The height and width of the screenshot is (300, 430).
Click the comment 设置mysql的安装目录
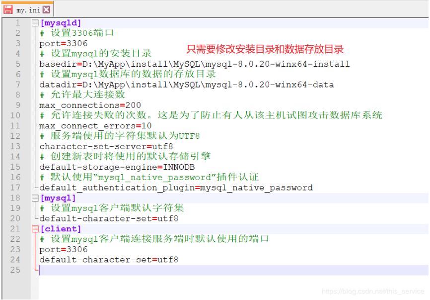point(95,54)
